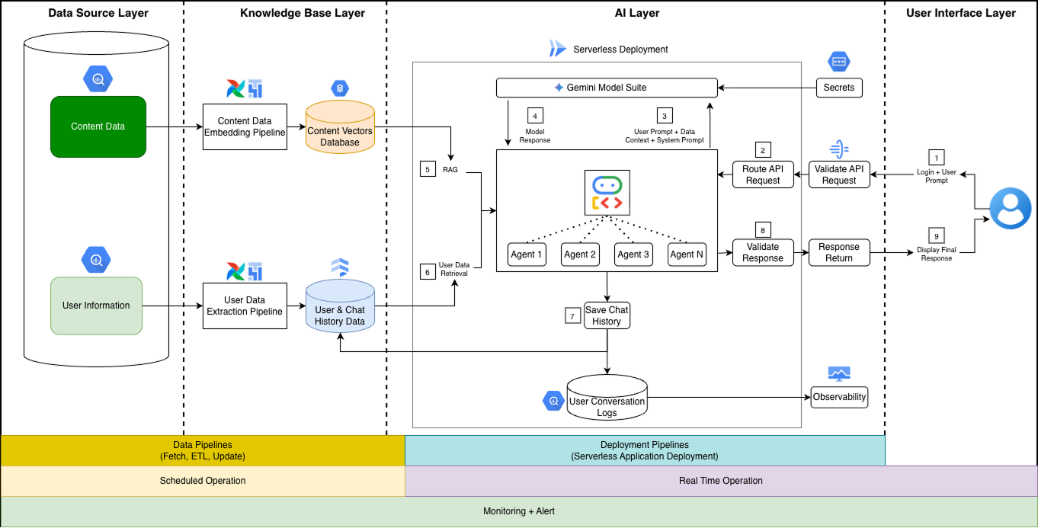The width and height of the screenshot is (1038, 528).
Task: Select the green Content Data block
Action: point(98,126)
